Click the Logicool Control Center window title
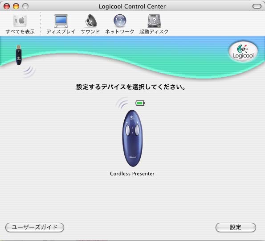 pyautogui.click(x=132, y=6)
